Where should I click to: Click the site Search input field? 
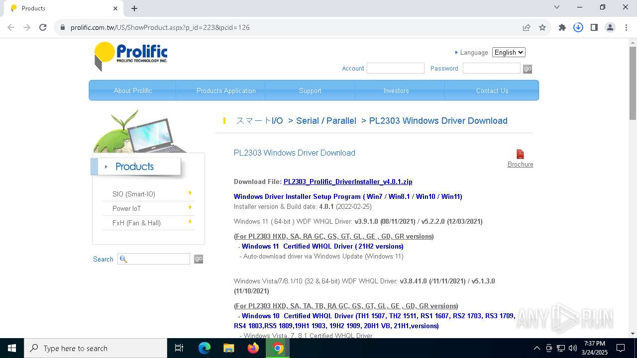(x=154, y=259)
